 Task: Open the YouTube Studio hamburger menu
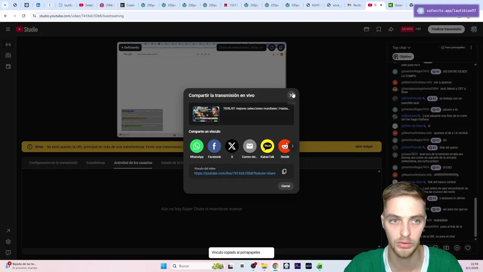8,29
